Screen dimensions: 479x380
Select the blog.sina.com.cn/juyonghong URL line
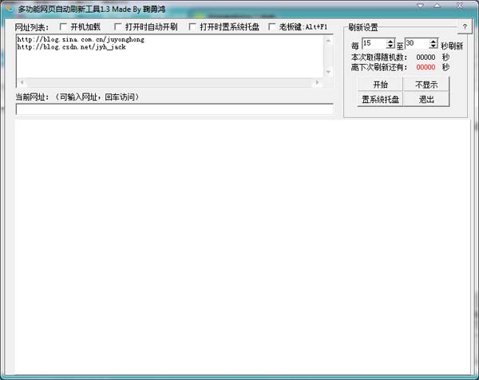(81, 39)
